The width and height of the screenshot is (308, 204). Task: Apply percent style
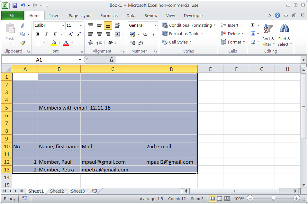(145, 34)
